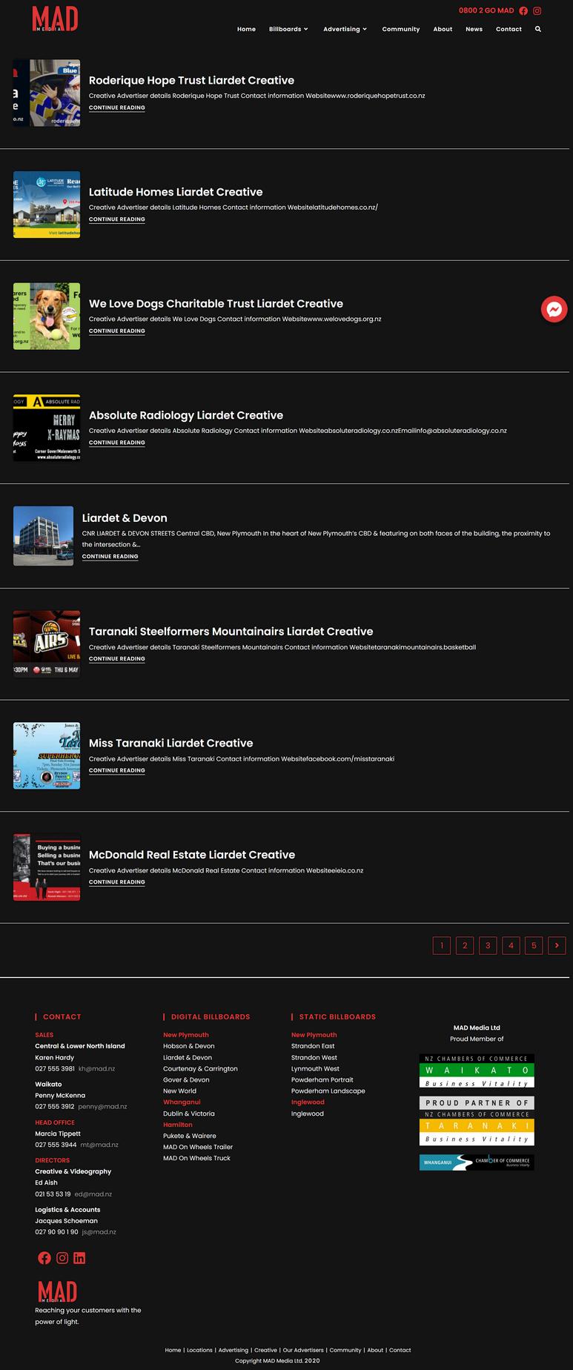The image size is (573, 1370).
Task: Open We Love Dogs Charitable Trust title
Action: point(216,303)
